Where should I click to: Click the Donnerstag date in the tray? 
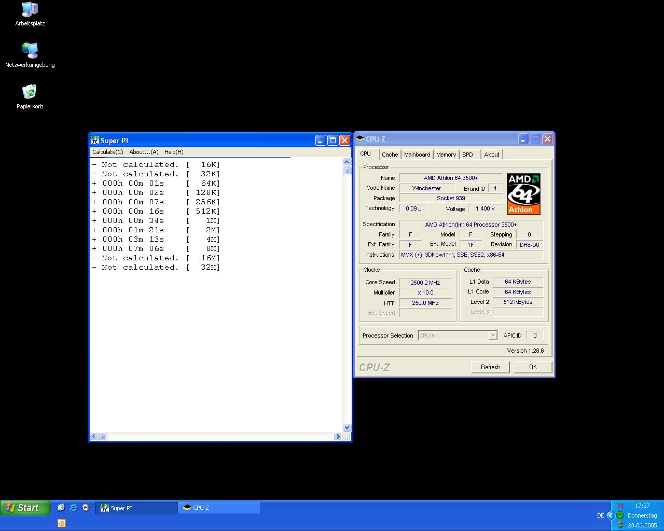pyautogui.click(x=642, y=515)
